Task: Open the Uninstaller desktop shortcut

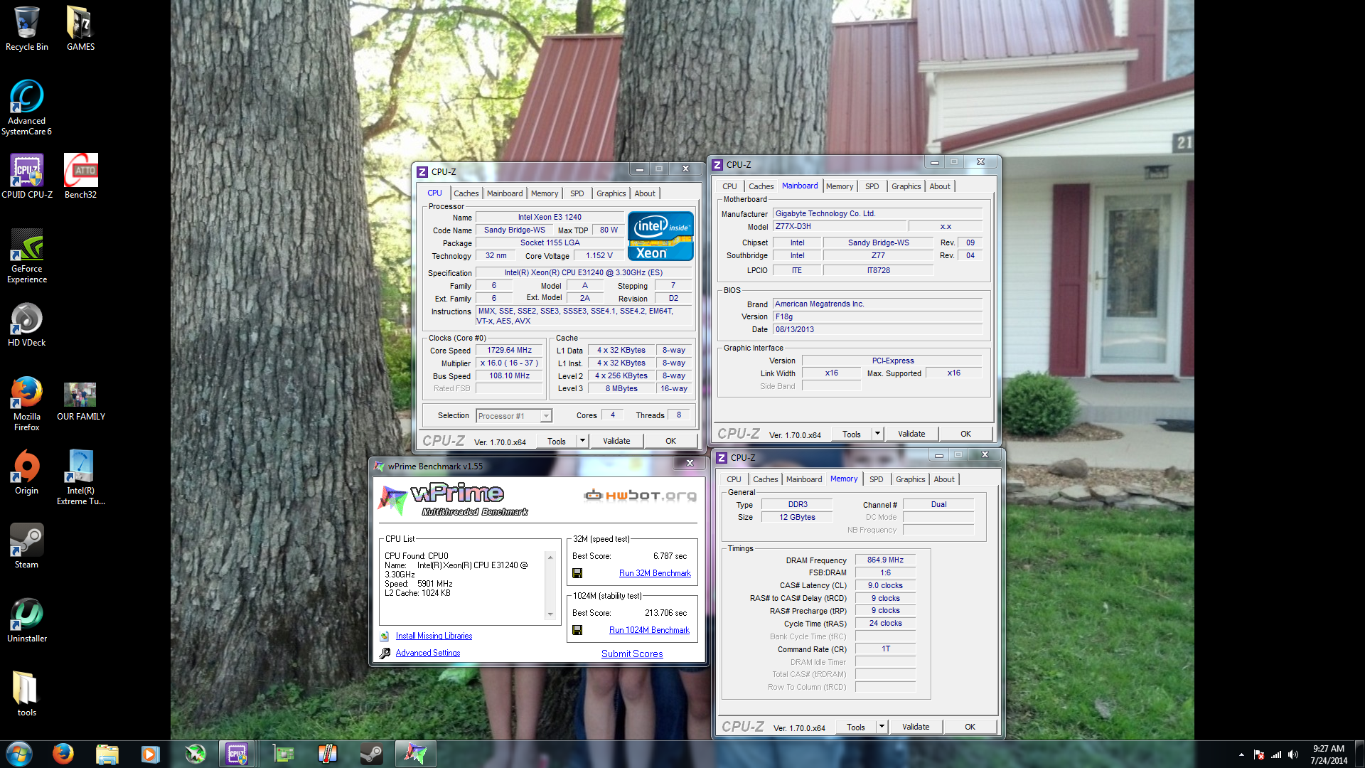Action: tap(26, 620)
